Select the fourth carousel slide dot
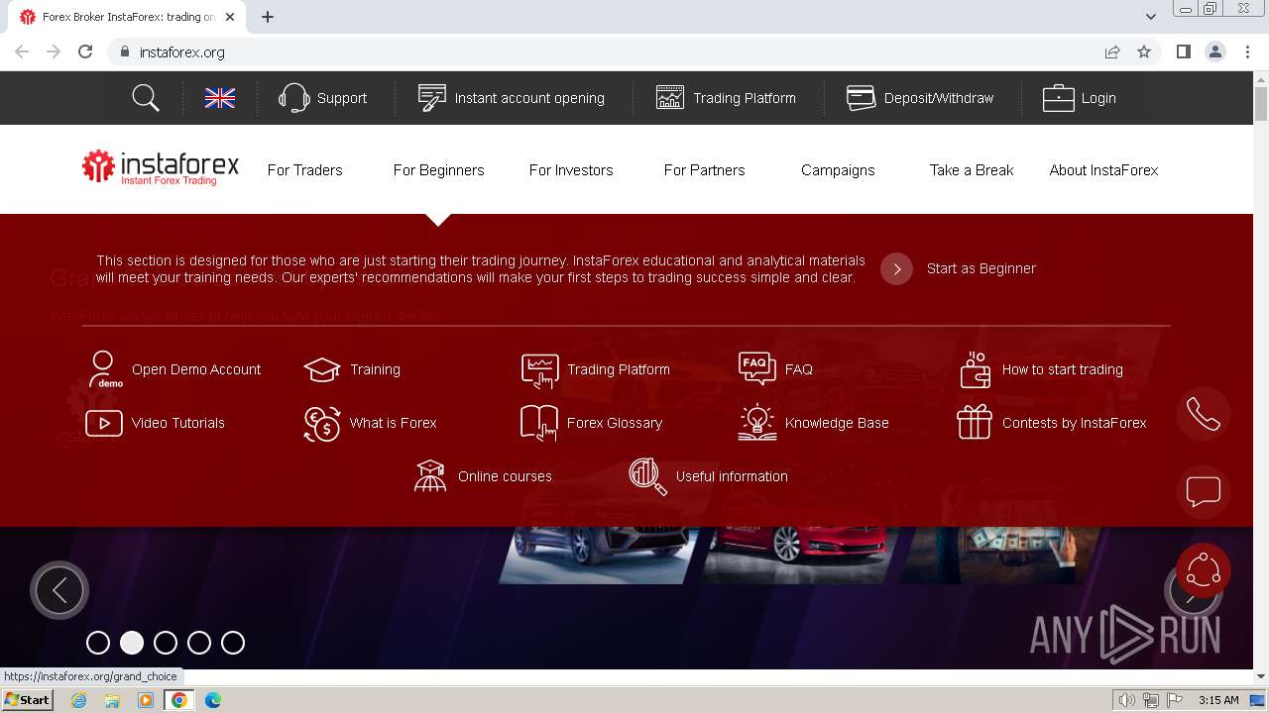 (x=199, y=643)
